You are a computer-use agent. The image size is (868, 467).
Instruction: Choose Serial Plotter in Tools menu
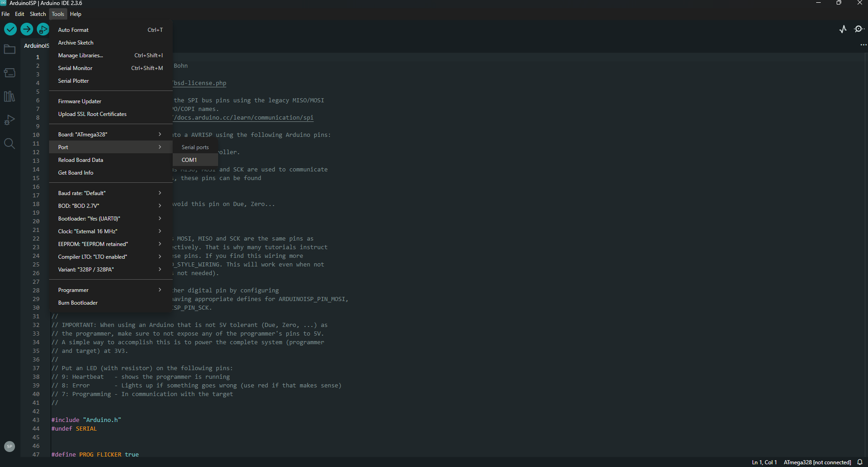(x=110, y=81)
